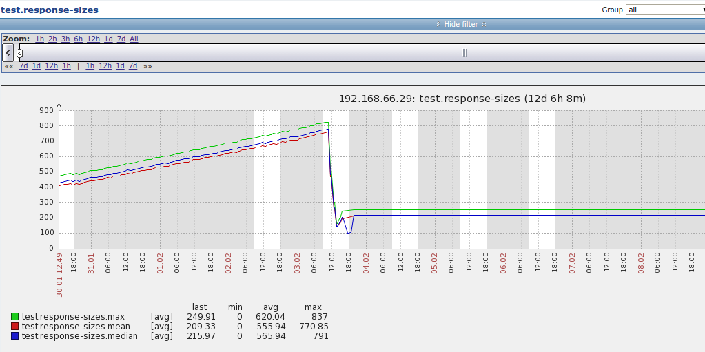Click the 'Group' label beside the dropdown
Image resolution: width=705 pixels, height=352 pixels.
pos(613,10)
